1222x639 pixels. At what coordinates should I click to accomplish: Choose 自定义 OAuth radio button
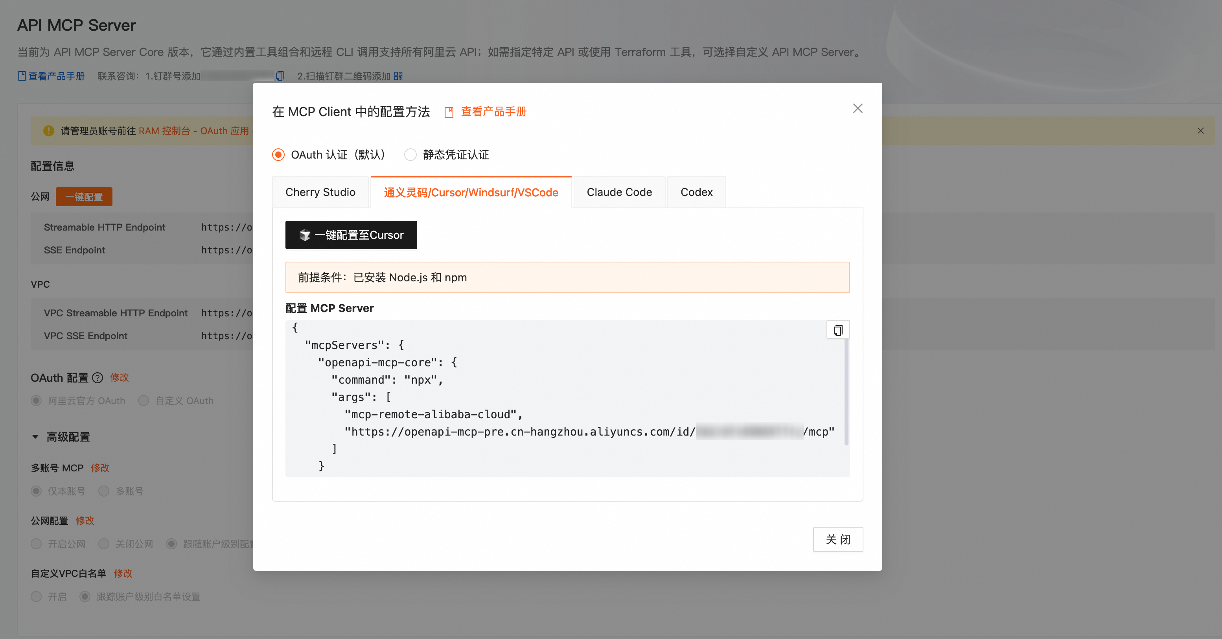pyautogui.click(x=143, y=401)
